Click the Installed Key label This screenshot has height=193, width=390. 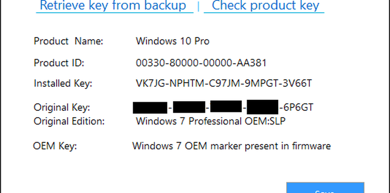click(x=62, y=83)
